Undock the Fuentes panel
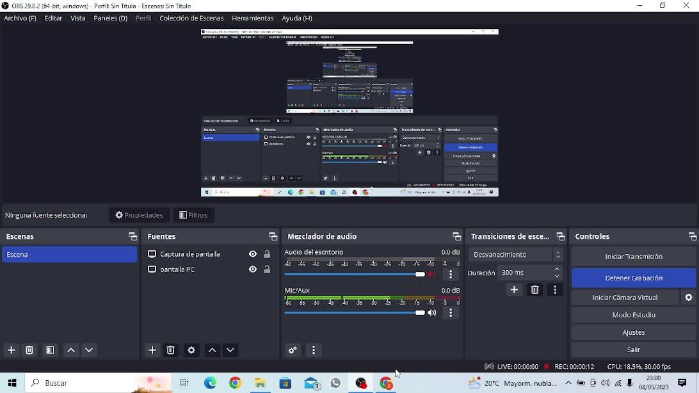Screen dimensions: 699x393 pos(273,237)
